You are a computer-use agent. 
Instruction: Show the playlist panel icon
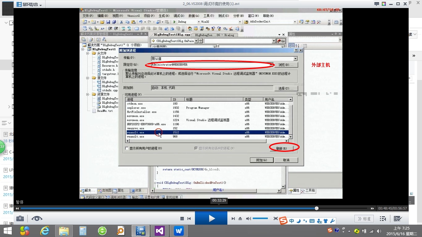pos(383,219)
